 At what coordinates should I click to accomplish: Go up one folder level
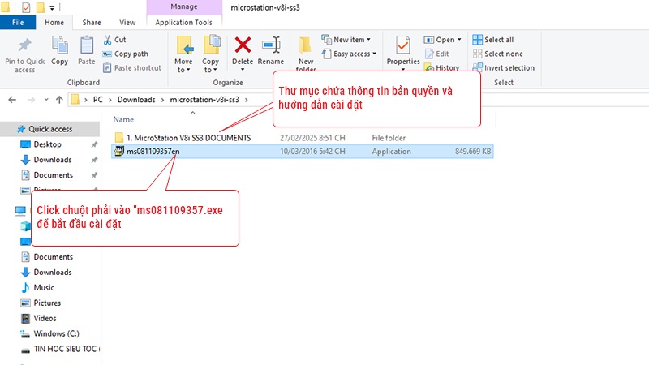(59, 100)
